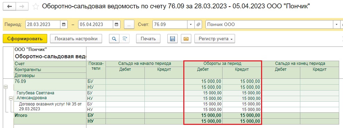Add report to favorites with star icon

pos(35,7)
